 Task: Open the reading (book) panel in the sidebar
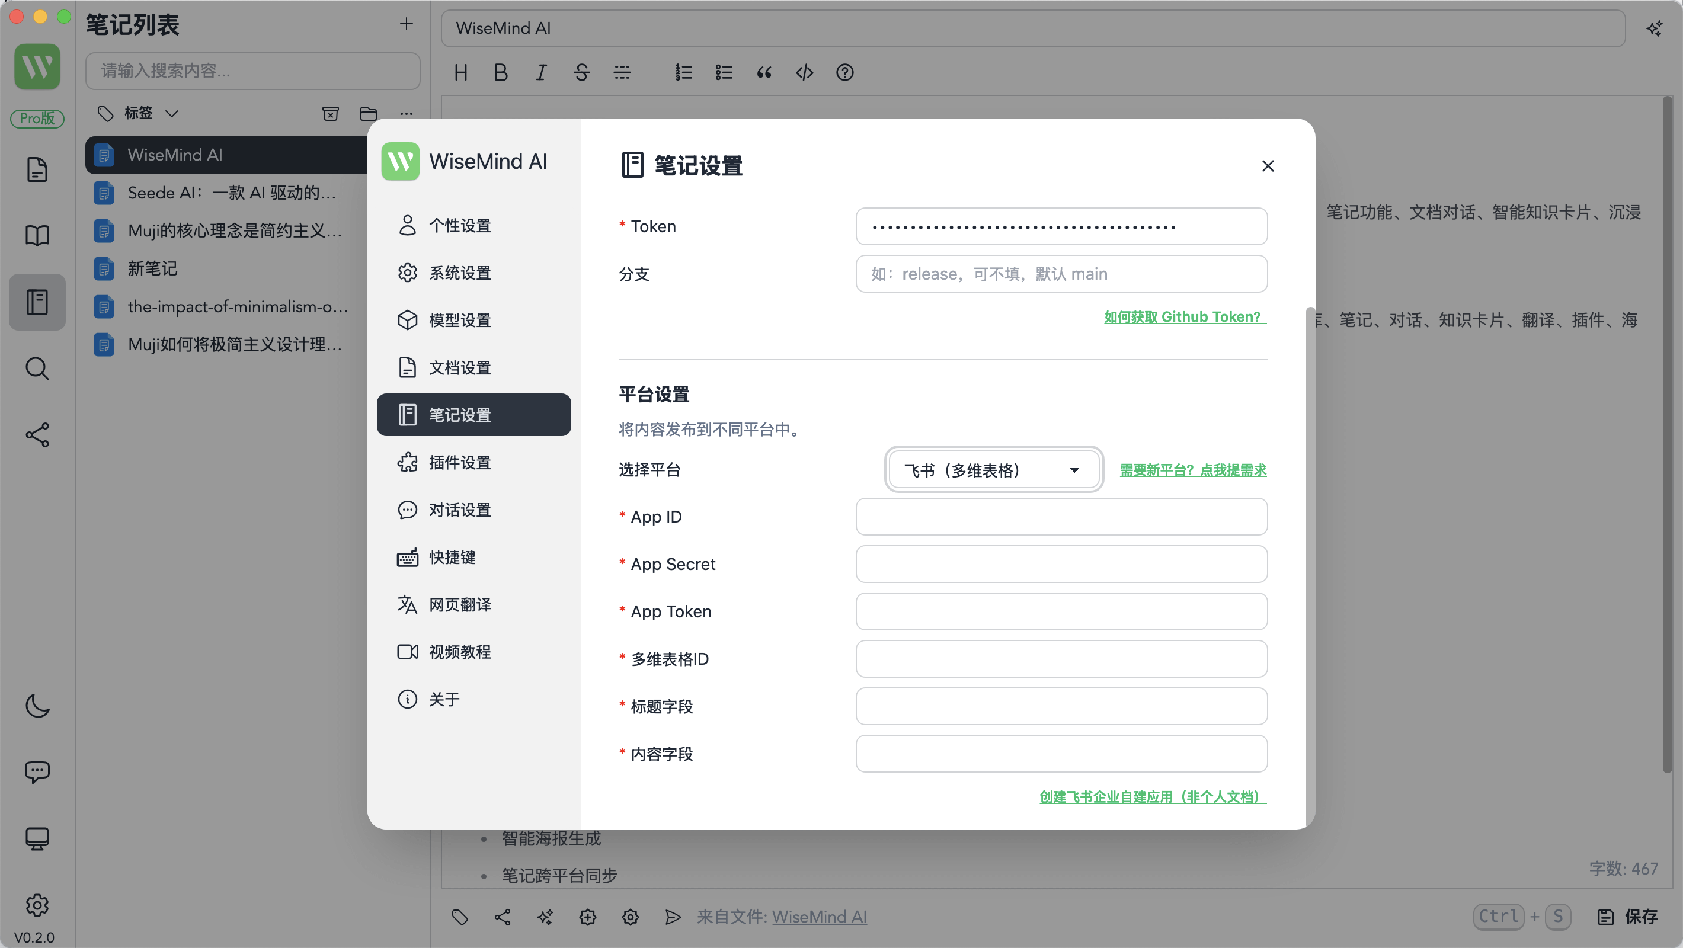(x=37, y=235)
